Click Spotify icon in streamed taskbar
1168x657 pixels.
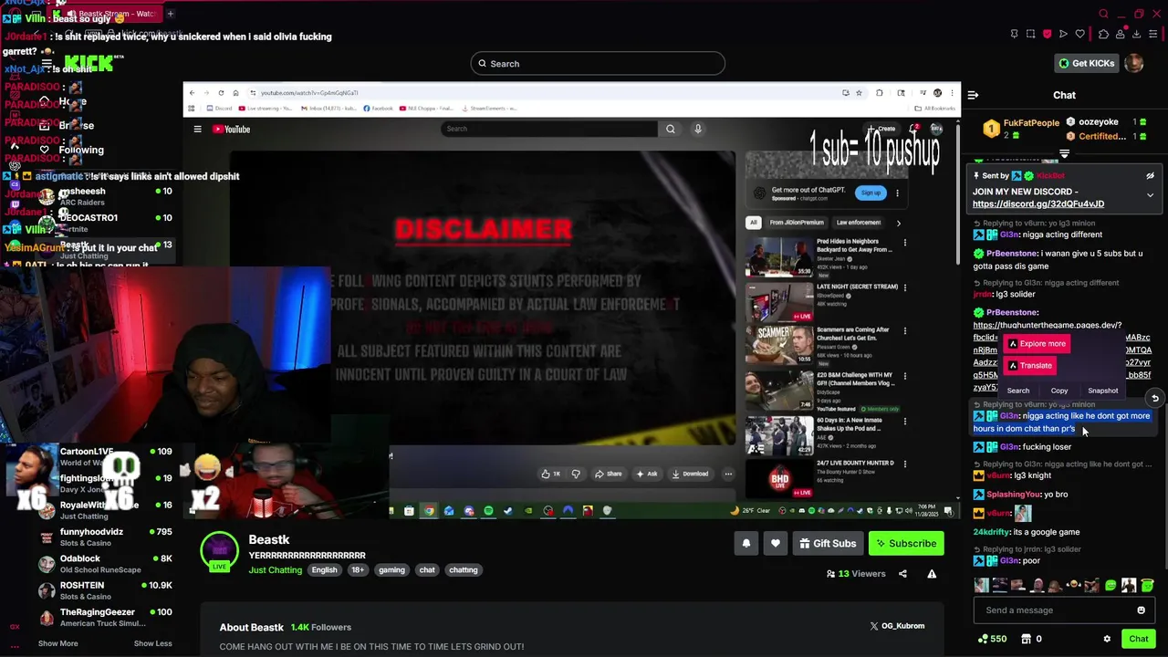(488, 511)
